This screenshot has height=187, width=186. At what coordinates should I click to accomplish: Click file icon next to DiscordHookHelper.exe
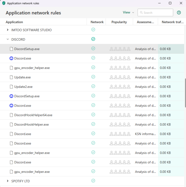tap(11, 124)
